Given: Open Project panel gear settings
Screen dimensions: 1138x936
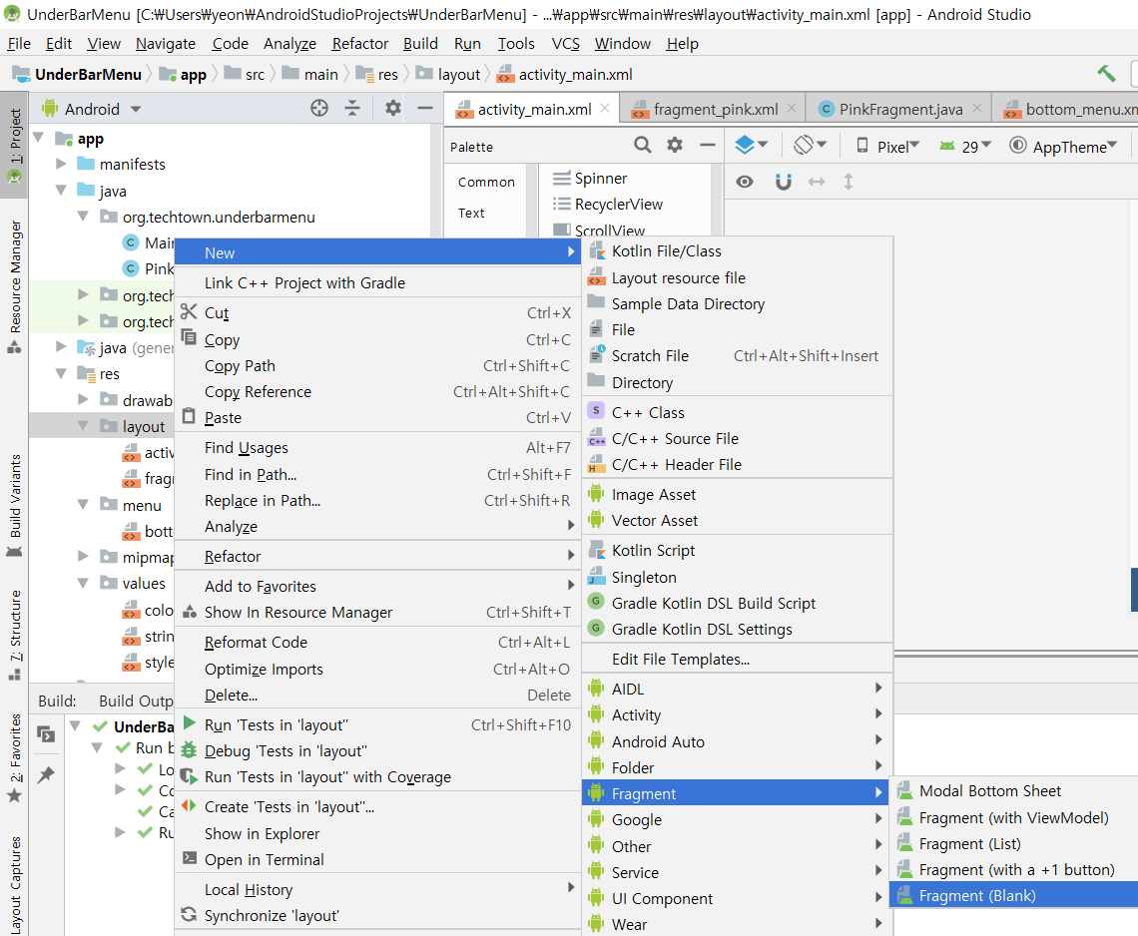Looking at the screenshot, I should pyautogui.click(x=392, y=109).
